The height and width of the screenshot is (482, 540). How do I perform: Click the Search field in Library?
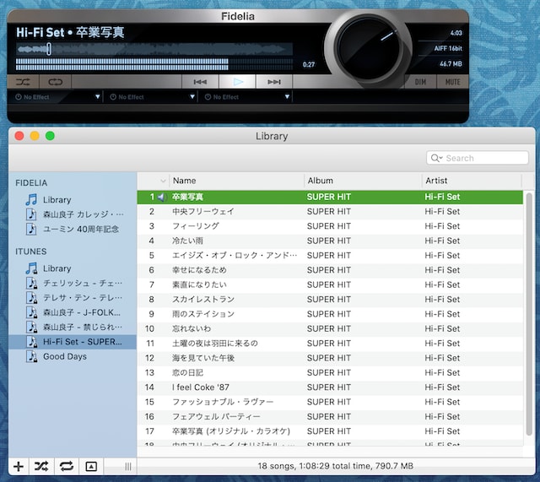(478, 158)
